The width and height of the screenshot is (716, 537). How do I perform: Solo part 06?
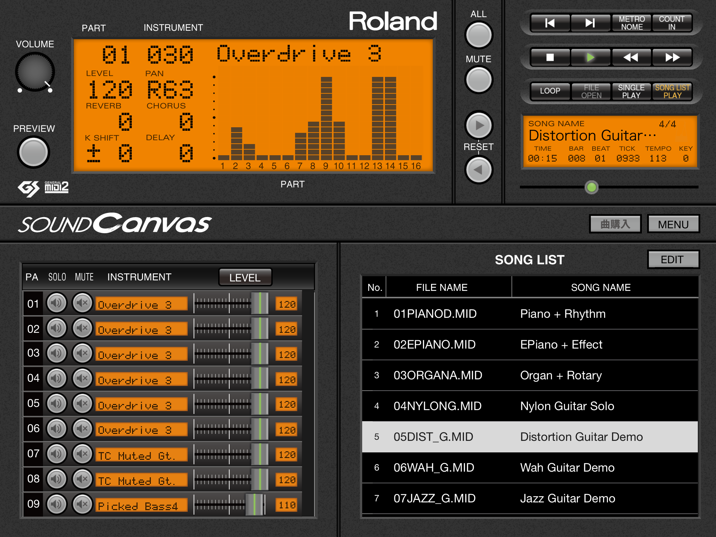(x=57, y=429)
